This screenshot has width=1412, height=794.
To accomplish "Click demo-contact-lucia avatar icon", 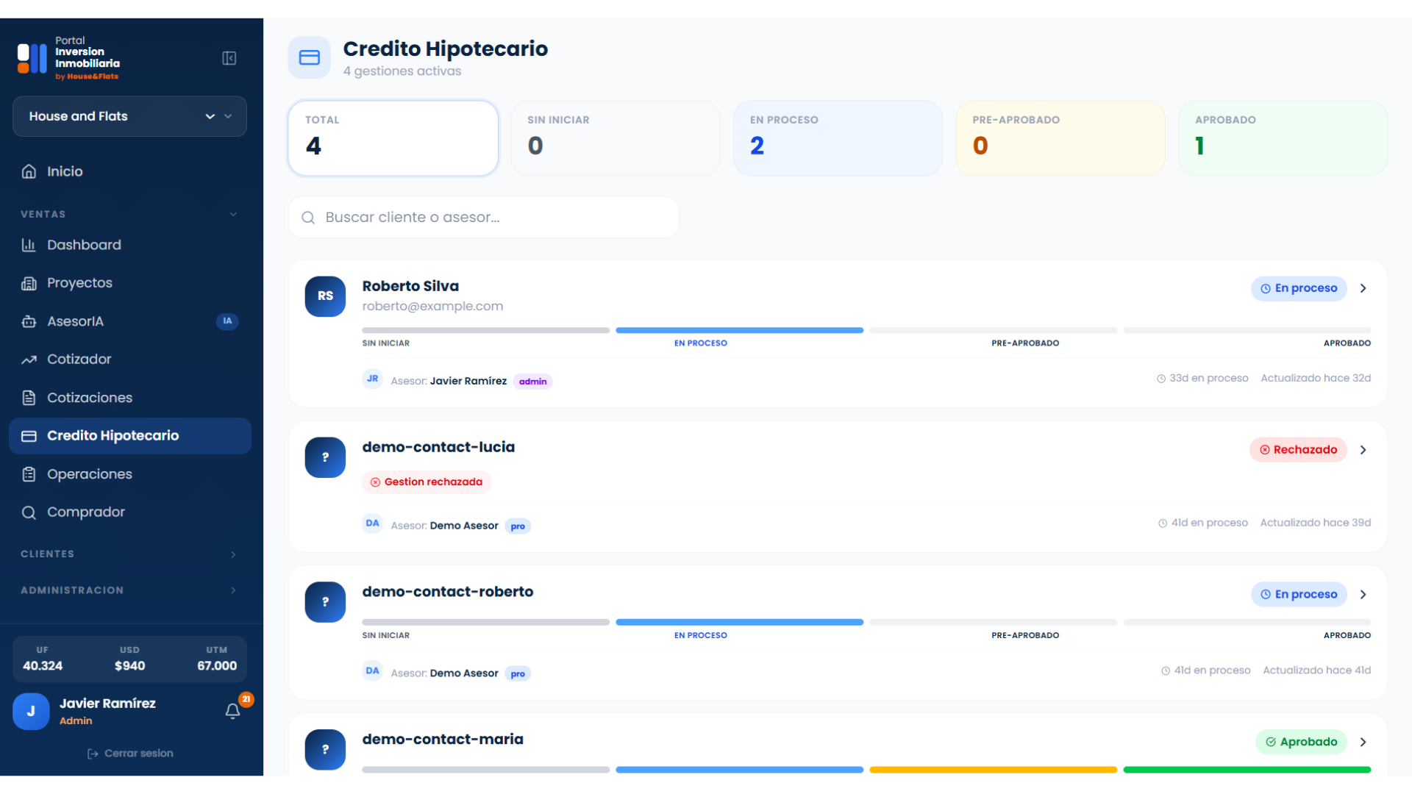I will 325,457.
